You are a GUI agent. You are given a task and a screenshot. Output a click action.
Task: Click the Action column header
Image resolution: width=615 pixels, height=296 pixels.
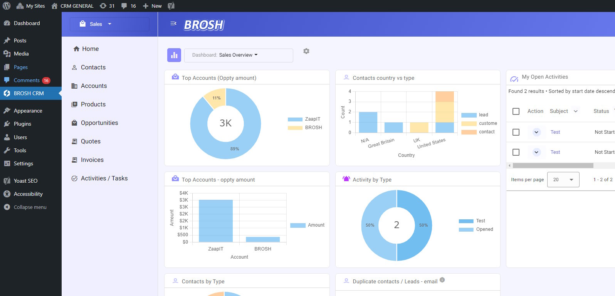[535, 111]
